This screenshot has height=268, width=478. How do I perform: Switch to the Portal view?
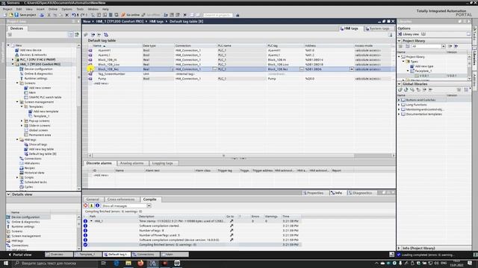coord(20,255)
